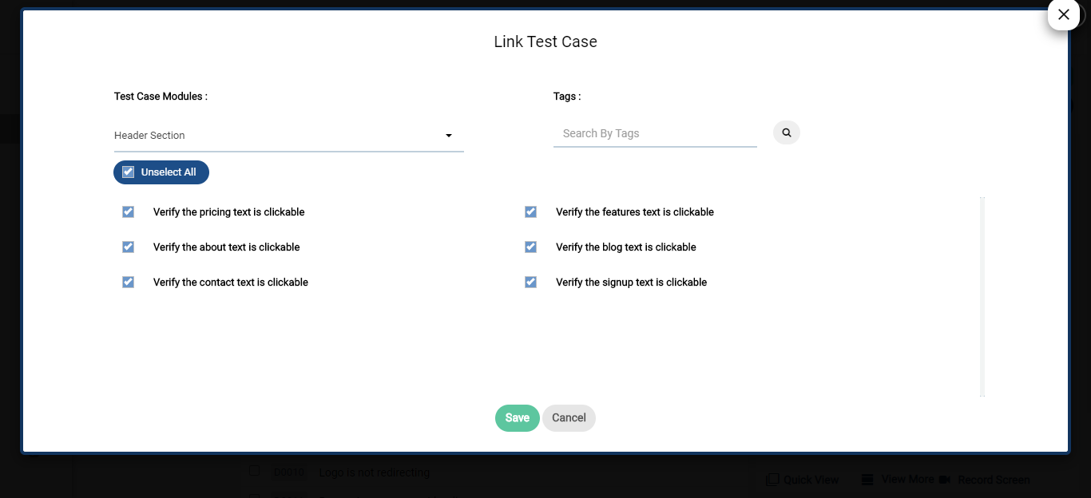Tick the checkbox beside bug 00010 behind the dialog
The width and height of the screenshot is (1091, 498).
[x=254, y=471]
